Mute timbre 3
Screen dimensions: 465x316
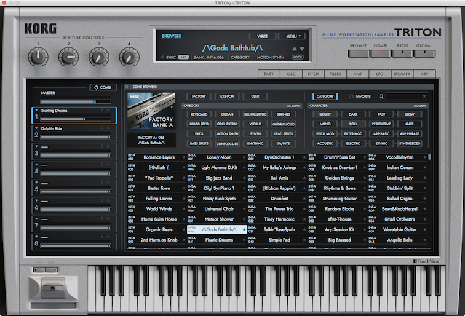click(108, 146)
